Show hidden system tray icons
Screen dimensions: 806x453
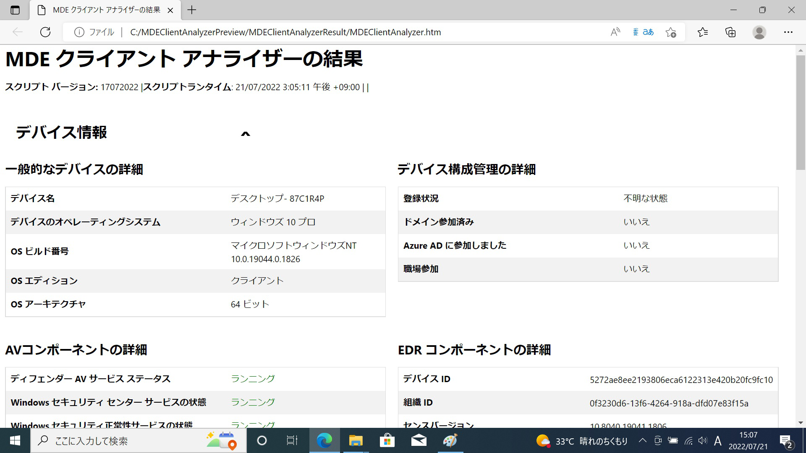(642, 440)
